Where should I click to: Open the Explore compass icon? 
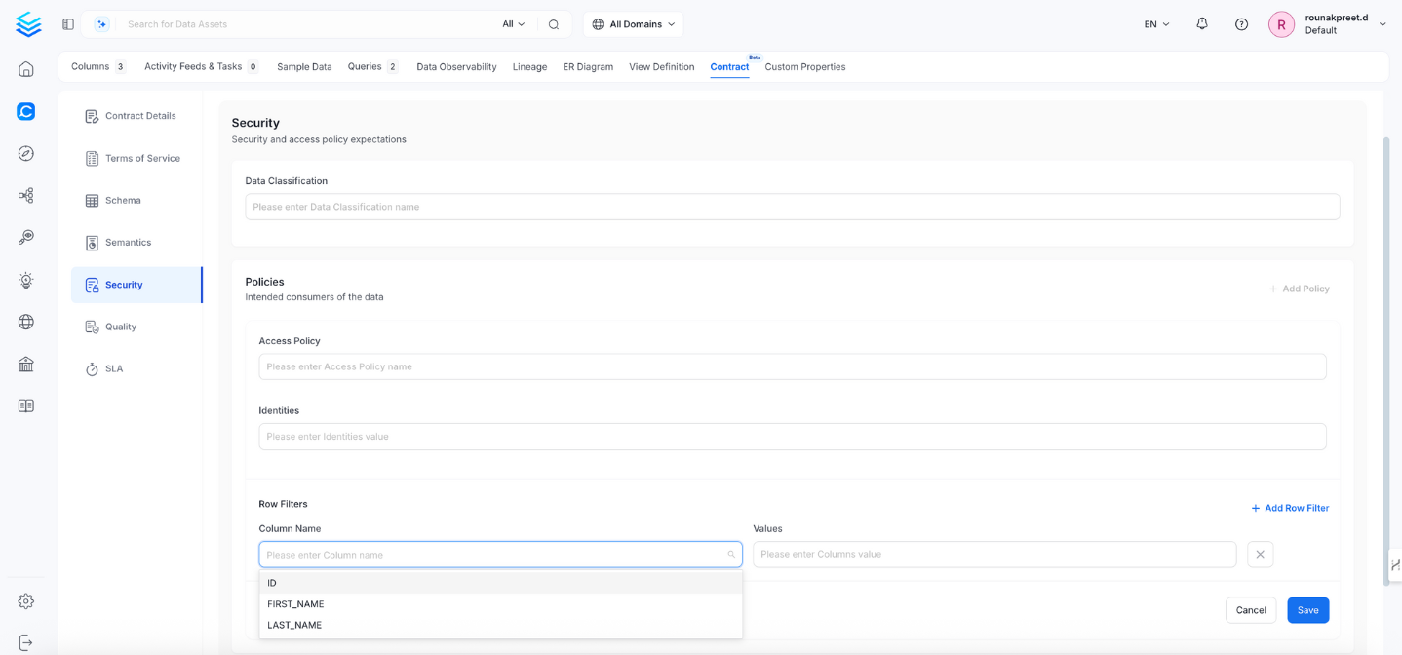[x=26, y=153]
